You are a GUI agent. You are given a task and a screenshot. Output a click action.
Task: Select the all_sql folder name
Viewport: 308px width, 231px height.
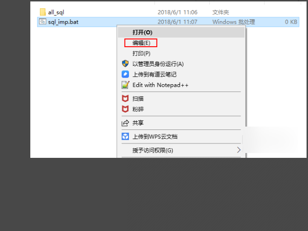click(x=56, y=13)
